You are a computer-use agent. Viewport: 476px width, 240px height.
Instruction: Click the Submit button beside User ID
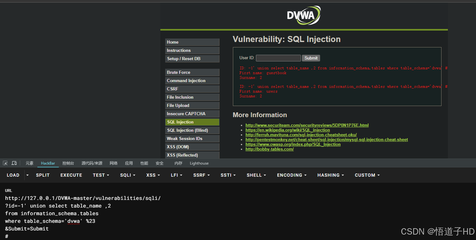pyautogui.click(x=311, y=58)
